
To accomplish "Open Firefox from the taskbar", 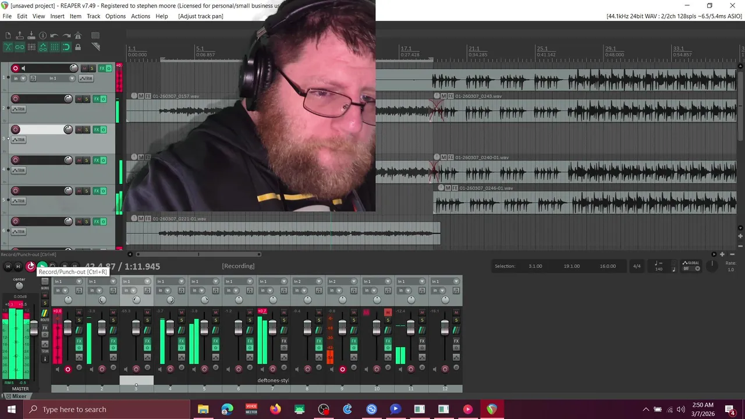I will [x=275, y=409].
